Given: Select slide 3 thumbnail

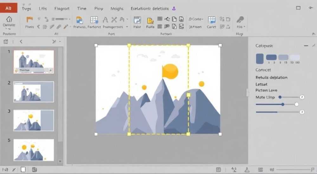Looking at the screenshot, I should point(34,121).
